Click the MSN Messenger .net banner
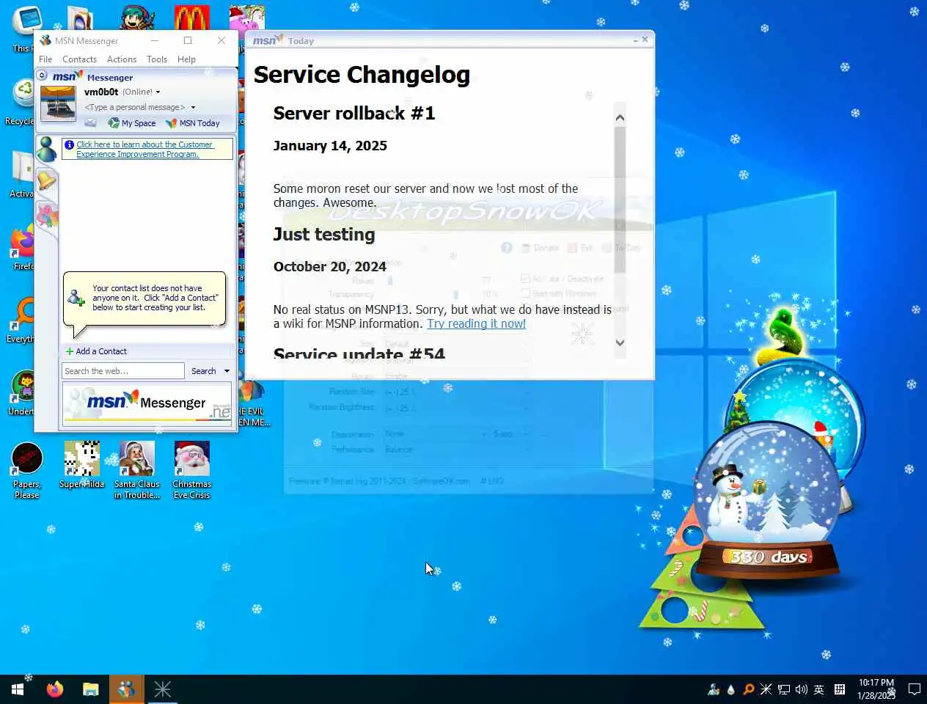This screenshot has width=927, height=704. (147, 404)
